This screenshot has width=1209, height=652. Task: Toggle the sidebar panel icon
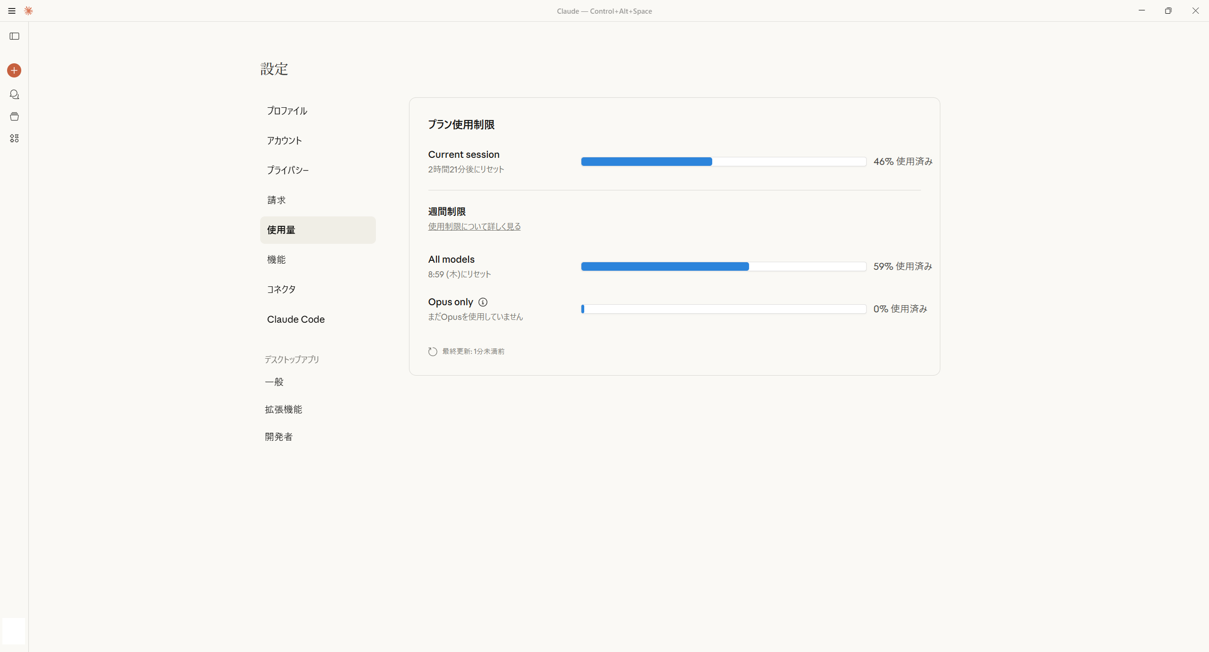(15, 36)
